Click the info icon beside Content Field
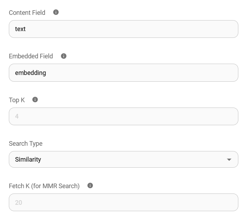Screen dimensions: 244x220 click(x=56, y=12)
